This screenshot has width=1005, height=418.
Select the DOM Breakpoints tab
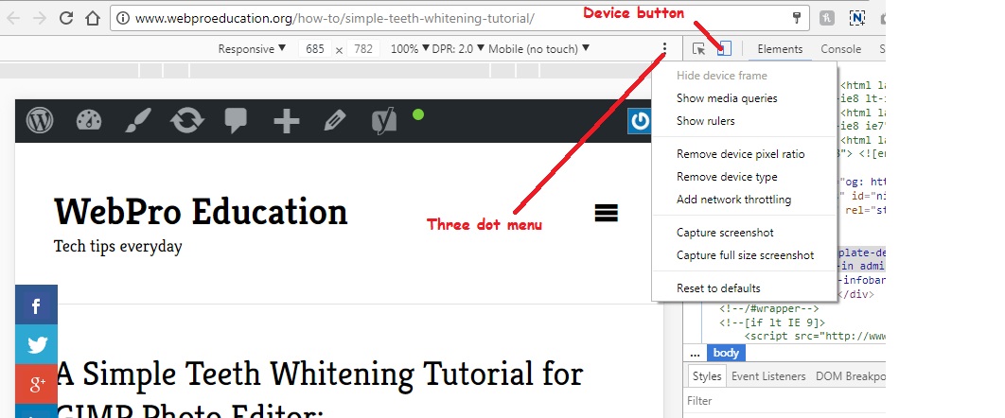(850, 376)
